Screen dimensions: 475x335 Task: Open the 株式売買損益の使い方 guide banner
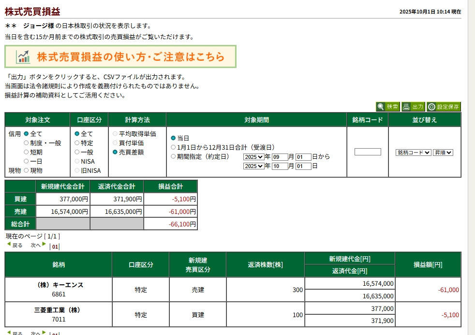[120, 56]
